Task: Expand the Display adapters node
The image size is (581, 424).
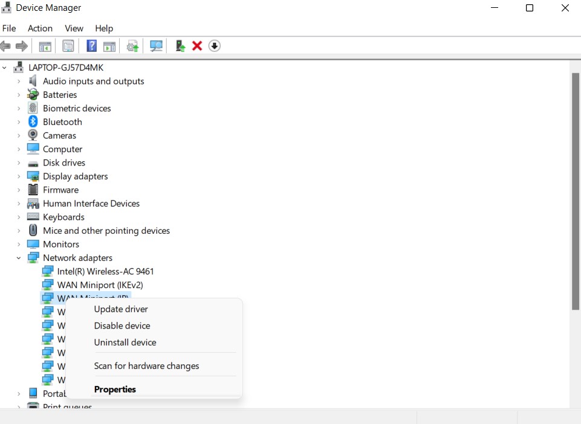Action: 19,176
